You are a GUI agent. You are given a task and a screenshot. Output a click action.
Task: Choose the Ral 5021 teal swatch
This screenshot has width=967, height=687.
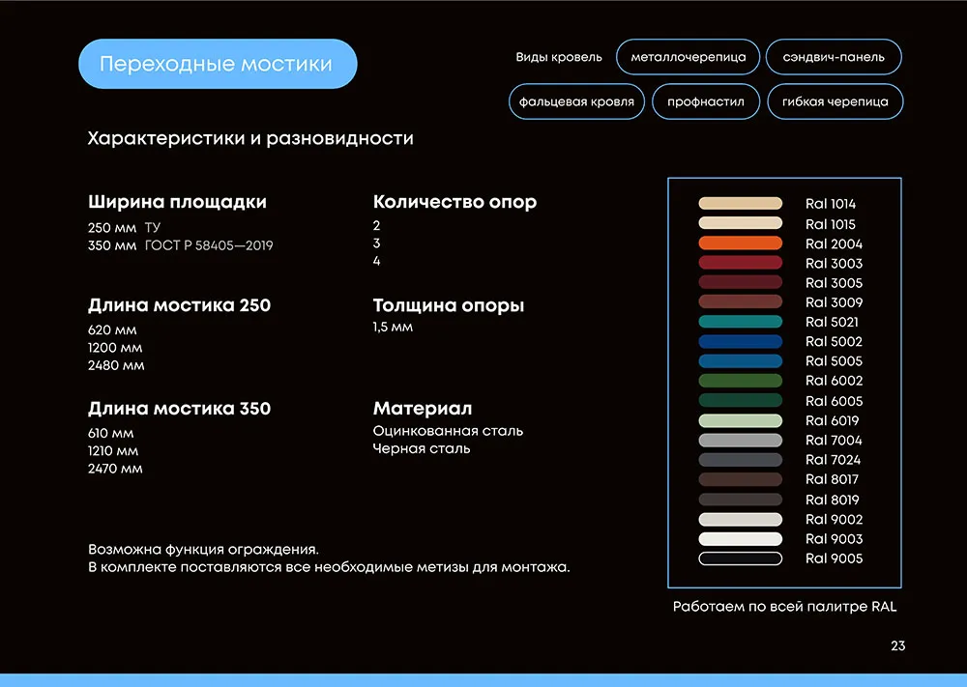[740, 322]
